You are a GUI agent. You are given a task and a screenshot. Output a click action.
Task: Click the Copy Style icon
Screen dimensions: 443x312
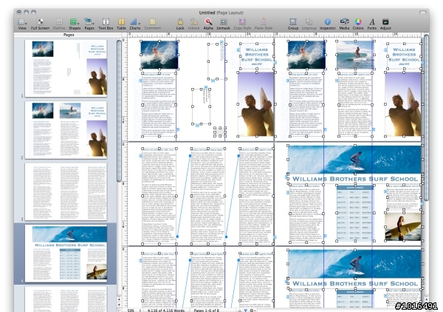tap(242, 24)
